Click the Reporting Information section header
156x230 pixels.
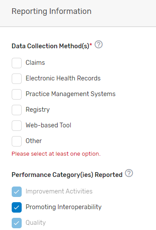[x=52, y=11]
